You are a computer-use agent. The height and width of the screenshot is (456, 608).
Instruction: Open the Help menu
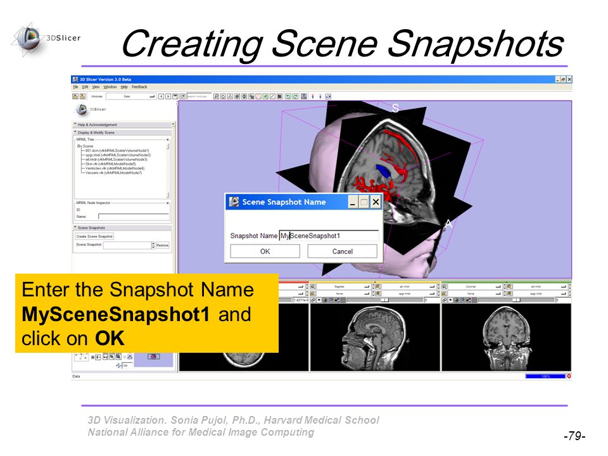coord(124,87)
